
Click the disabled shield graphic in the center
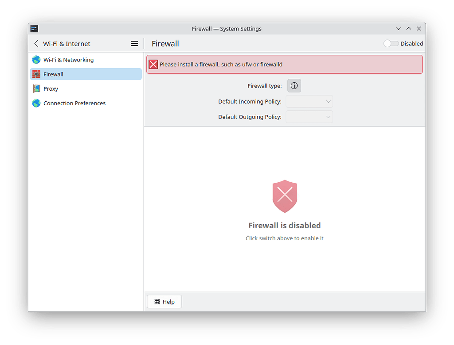click(285, 195)
